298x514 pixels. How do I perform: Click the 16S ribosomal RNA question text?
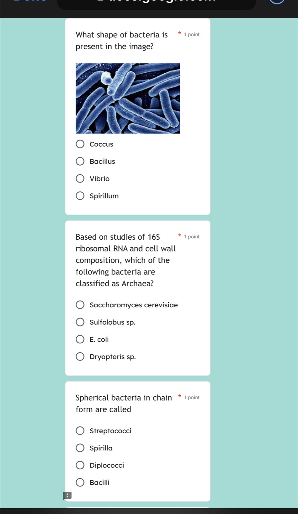pos(126,260)
